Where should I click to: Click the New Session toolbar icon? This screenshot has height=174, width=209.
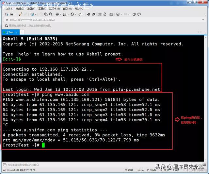pyautogui.click(x=7, y=14)
